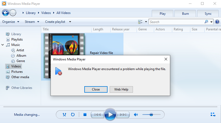Screen dimensions: 221x123
Task: Sort by the Title column
Action: pos(66,29)
